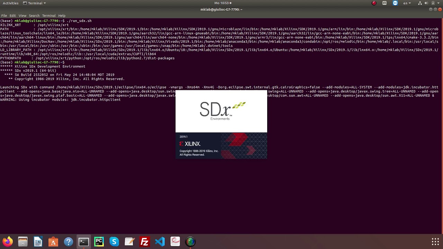This screenshot has height=249, width=443.
Task: Open the TeamViewer tray icon
Action: pos(395,3)
